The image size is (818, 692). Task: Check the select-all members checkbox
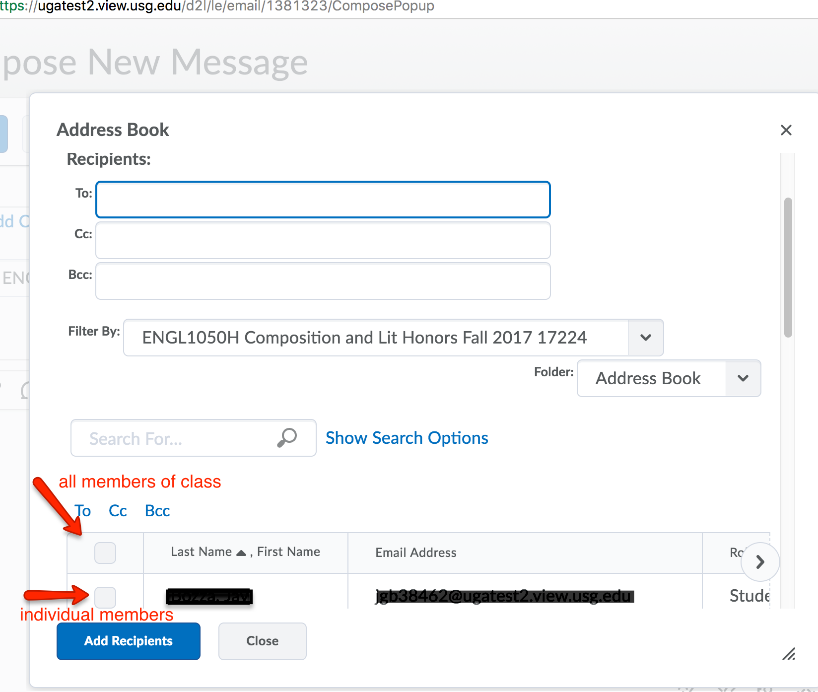105,553
